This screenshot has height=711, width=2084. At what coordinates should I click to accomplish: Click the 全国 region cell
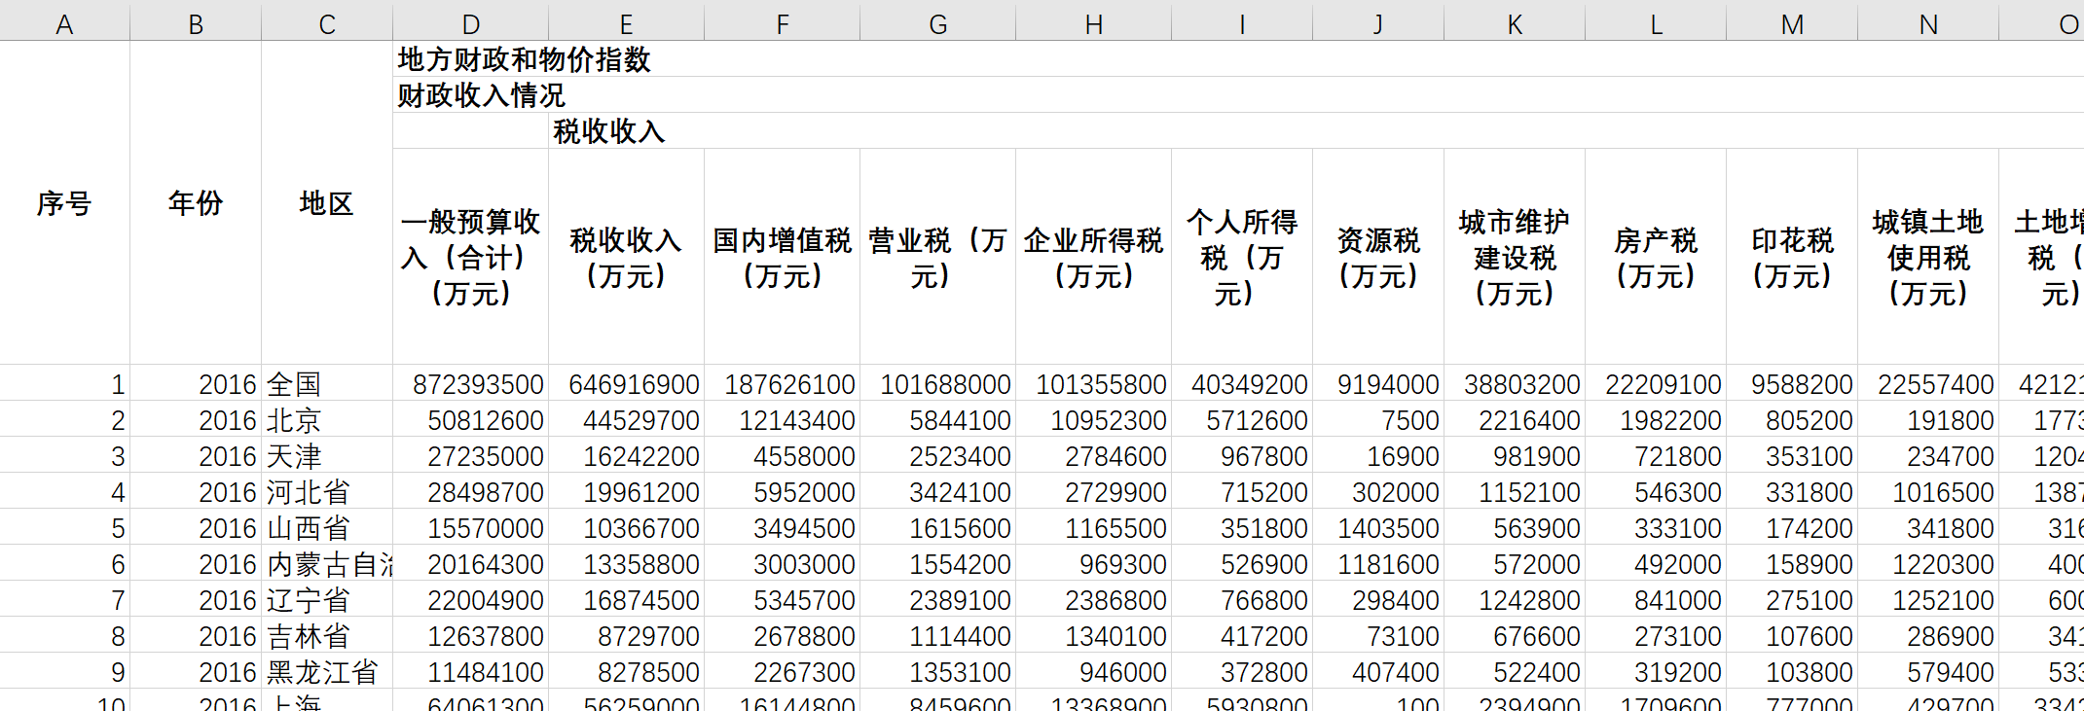(327, 384)
